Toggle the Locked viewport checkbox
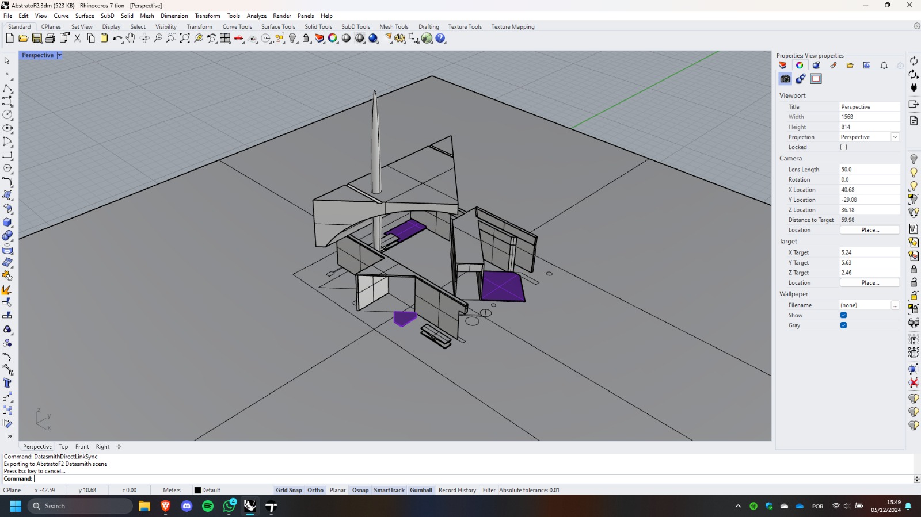The image size is (921, 517). click(x=843, y=147)
